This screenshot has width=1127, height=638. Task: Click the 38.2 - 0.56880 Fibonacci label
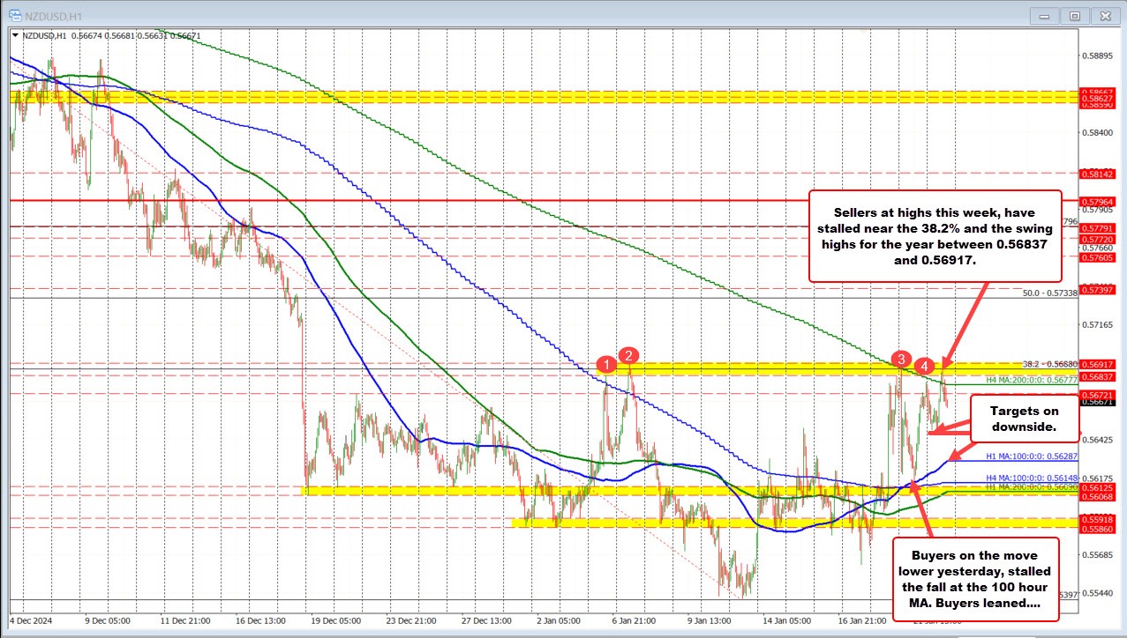point(1050,364)
